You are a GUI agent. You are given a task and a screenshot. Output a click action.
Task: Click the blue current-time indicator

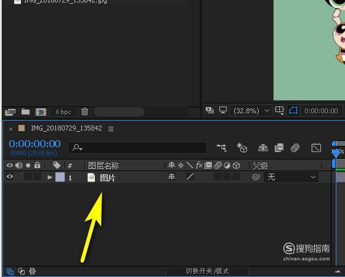pos(336,153)
